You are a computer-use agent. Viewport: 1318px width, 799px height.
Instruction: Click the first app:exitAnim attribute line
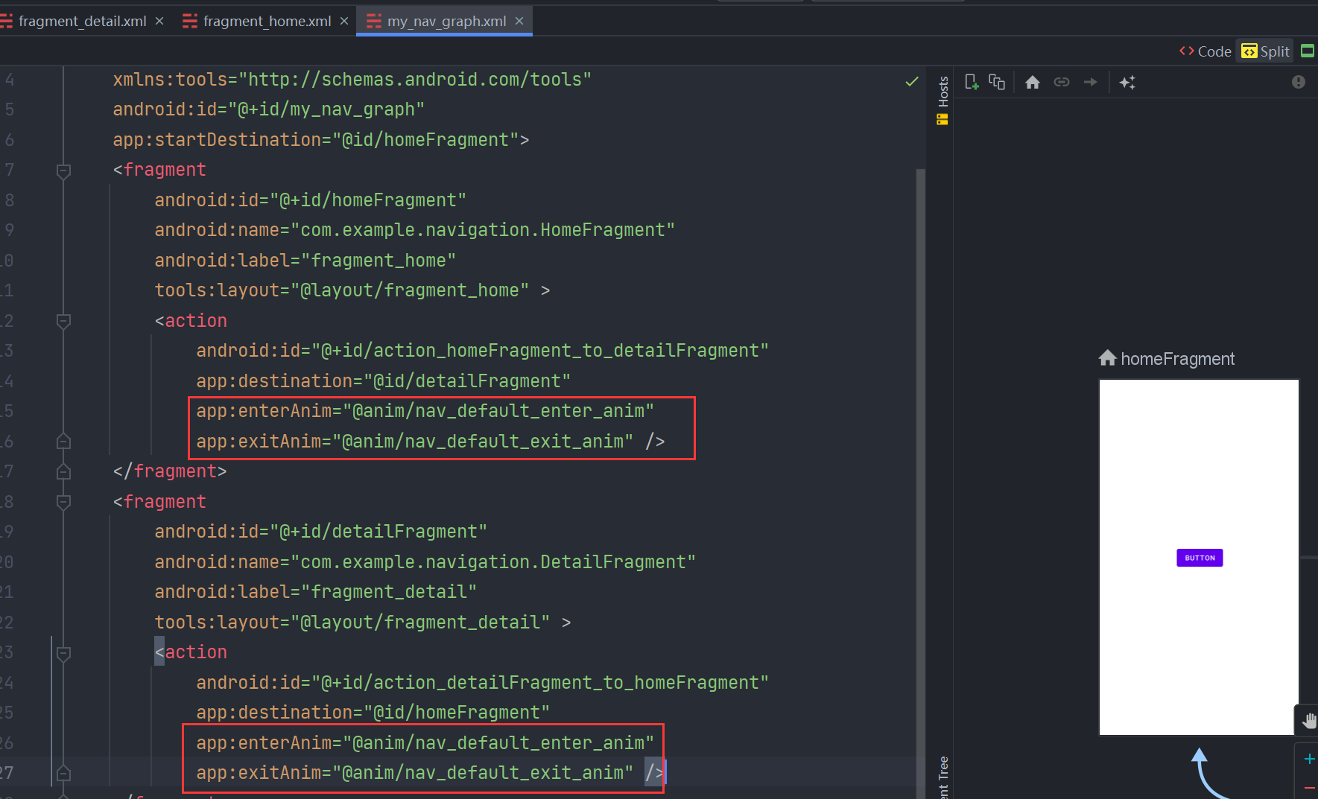(x=430, y=442)
